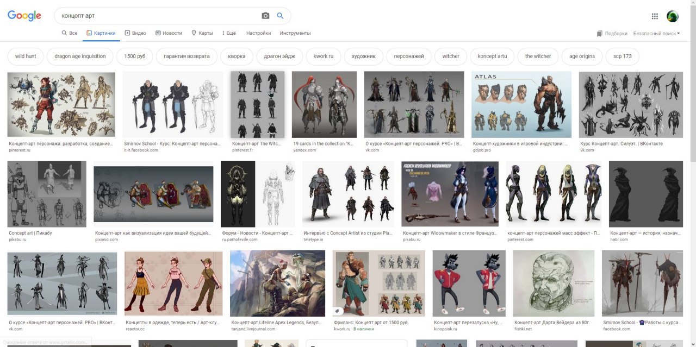Select the age origins chip
Image resolution: width=696 pixels, height=347 pixels.
click(582, 56)
